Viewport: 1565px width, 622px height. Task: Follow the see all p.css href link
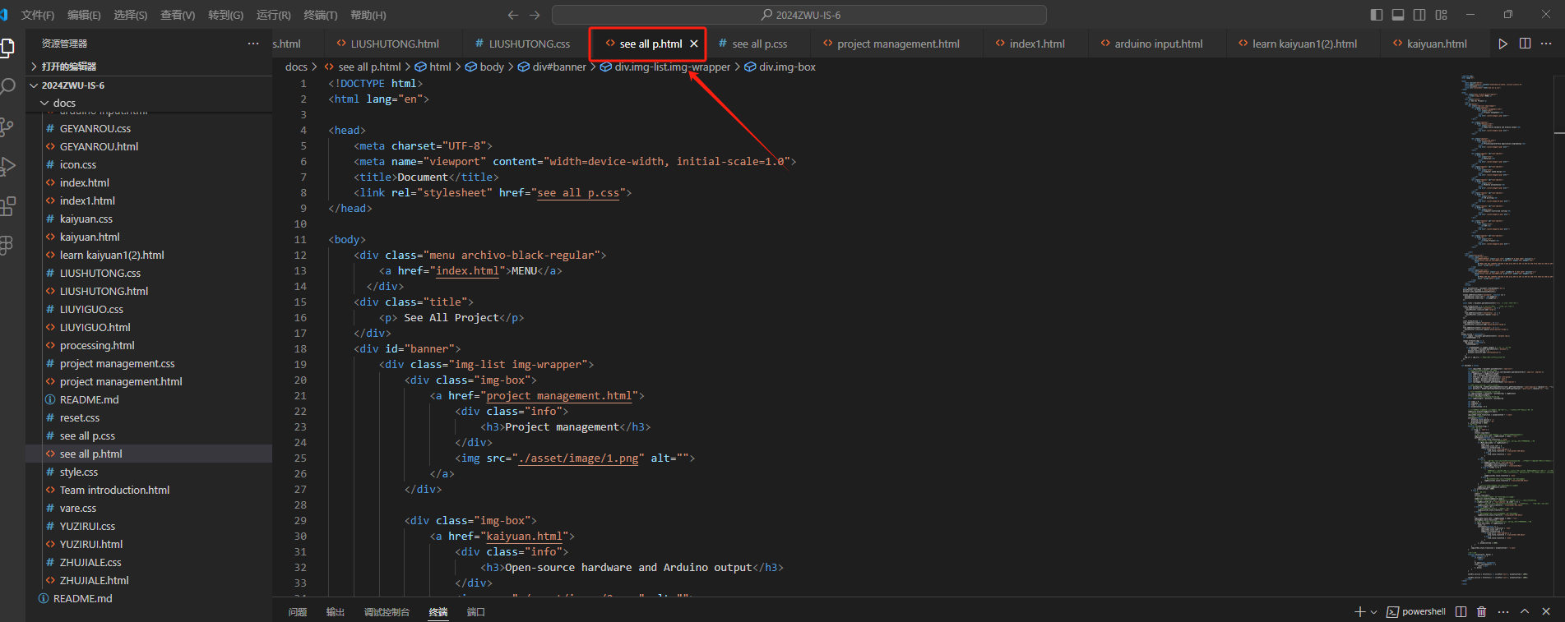click(x=578, y=193)
